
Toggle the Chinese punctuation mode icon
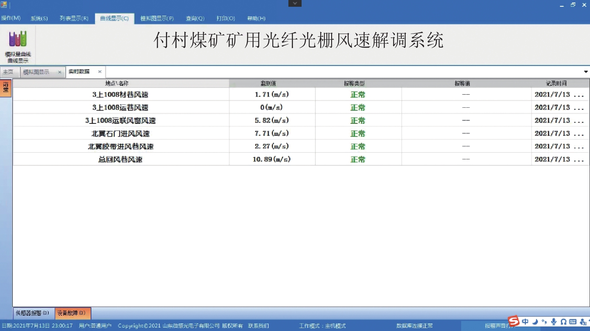(x=544, y=322)
